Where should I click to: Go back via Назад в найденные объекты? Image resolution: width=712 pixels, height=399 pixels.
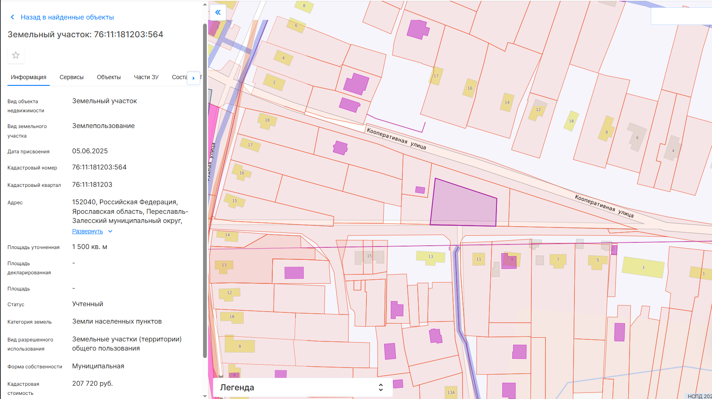point(67,17)
